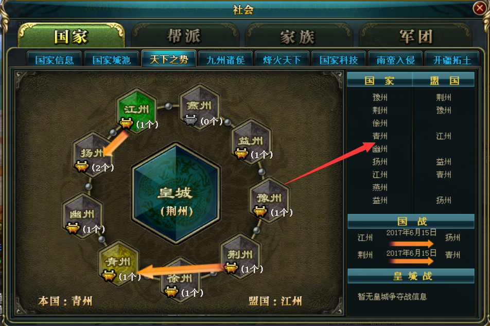Select the 豫州 hexagon on the map
490x326 pixels.
(269, 200)
